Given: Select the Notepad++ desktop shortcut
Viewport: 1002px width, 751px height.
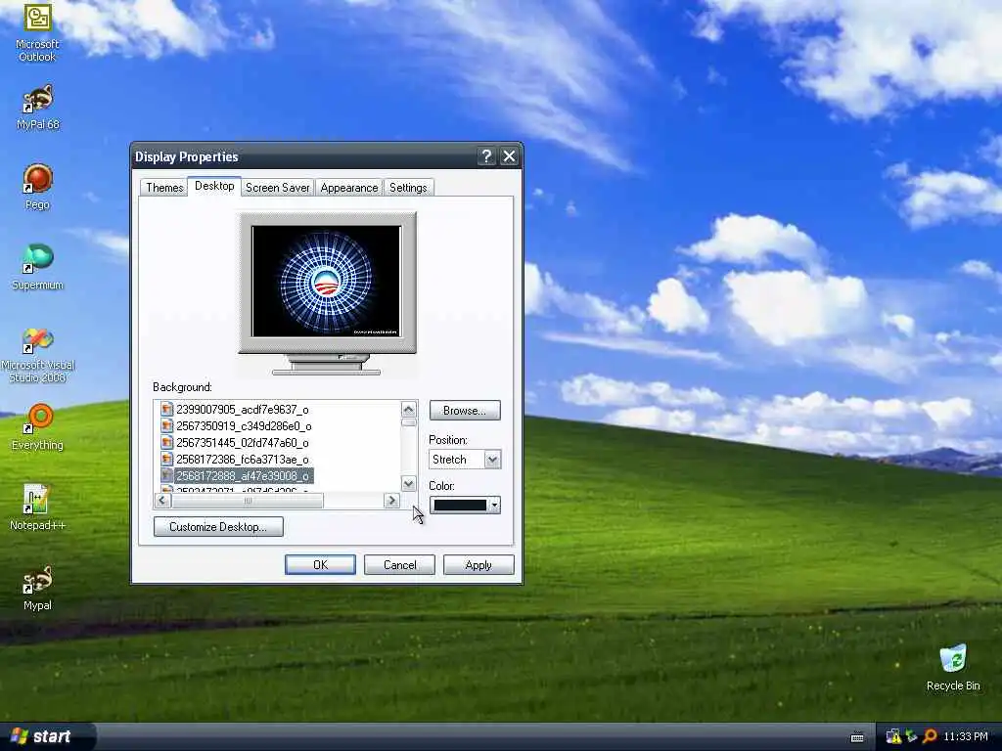Looking at the screenshot, I should (37, 508).
